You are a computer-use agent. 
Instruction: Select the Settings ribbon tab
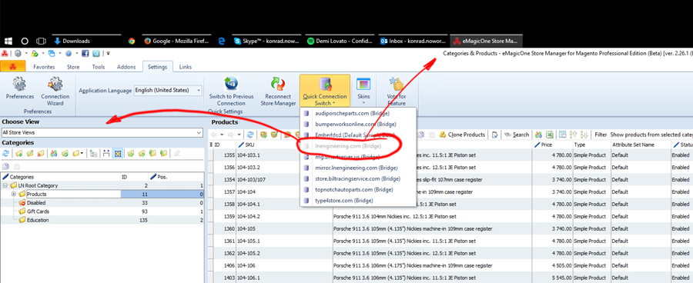(157, 67)
